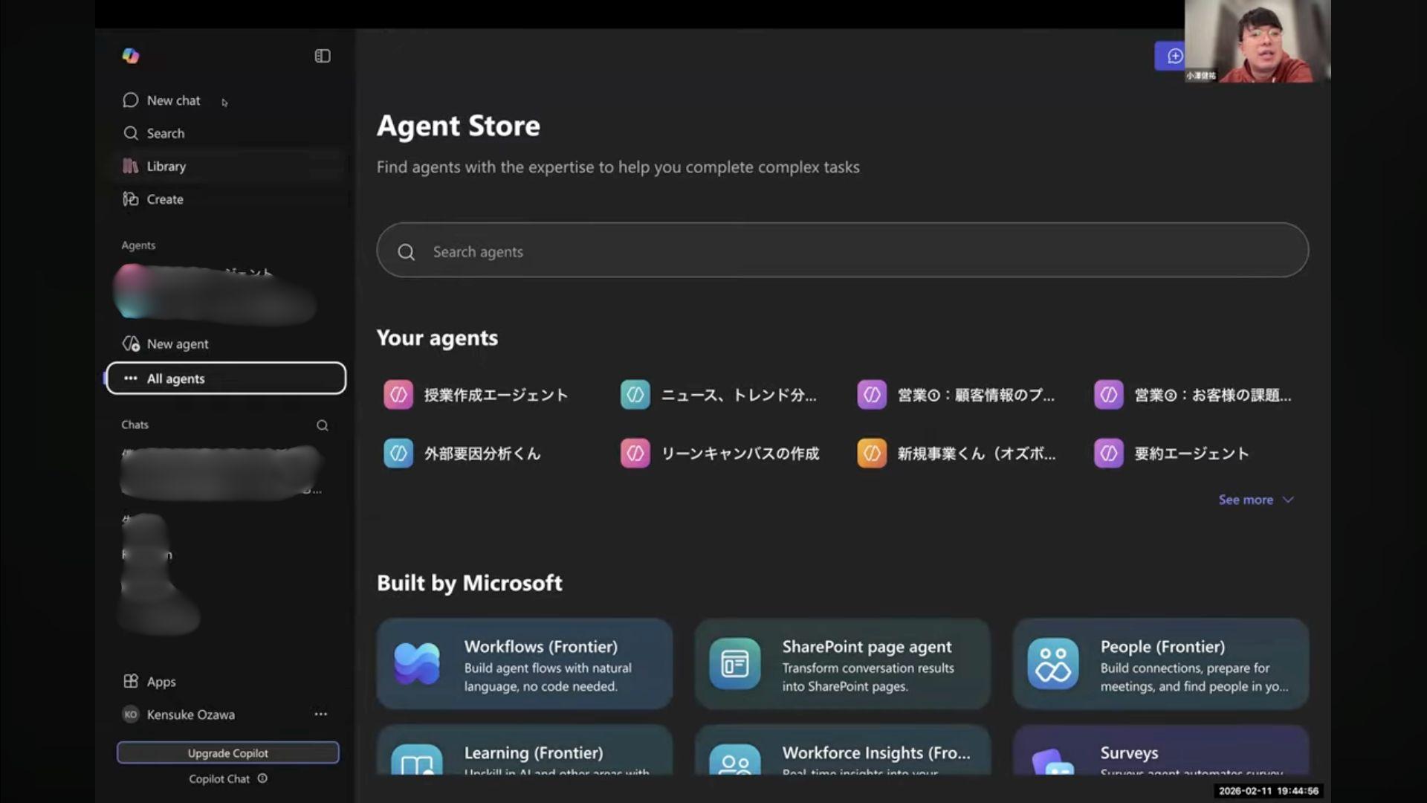Open the Workflows (Frontier) agent card
The image size is (1427, 803).
pyautogui.click(x=525, y=664)
